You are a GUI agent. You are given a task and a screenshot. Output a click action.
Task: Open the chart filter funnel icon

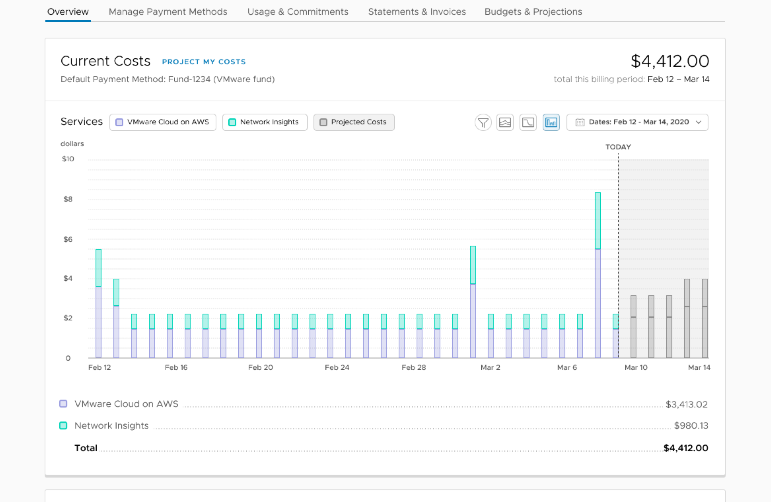pyautogui.click(x=483, y=122)
